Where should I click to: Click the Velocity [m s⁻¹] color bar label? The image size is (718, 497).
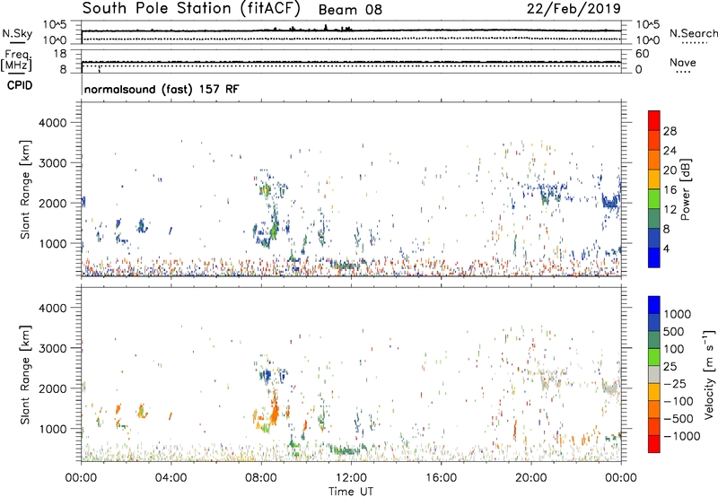coord(709,374)
